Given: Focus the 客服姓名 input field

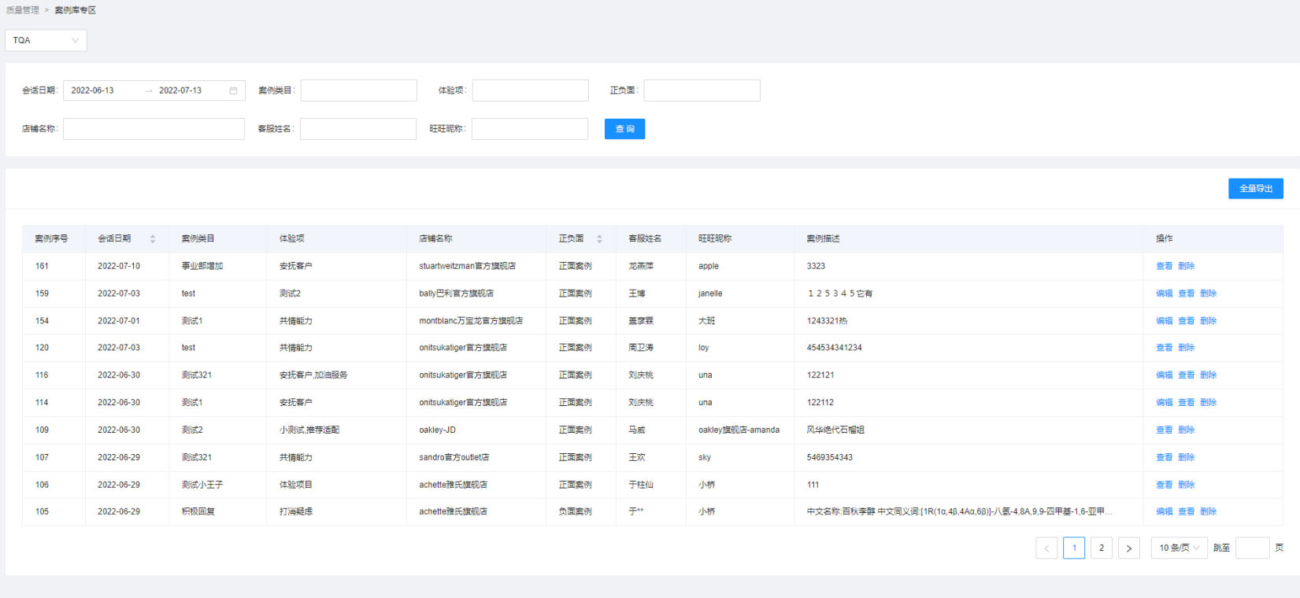Looking at the screenshot, I should 358,129.
